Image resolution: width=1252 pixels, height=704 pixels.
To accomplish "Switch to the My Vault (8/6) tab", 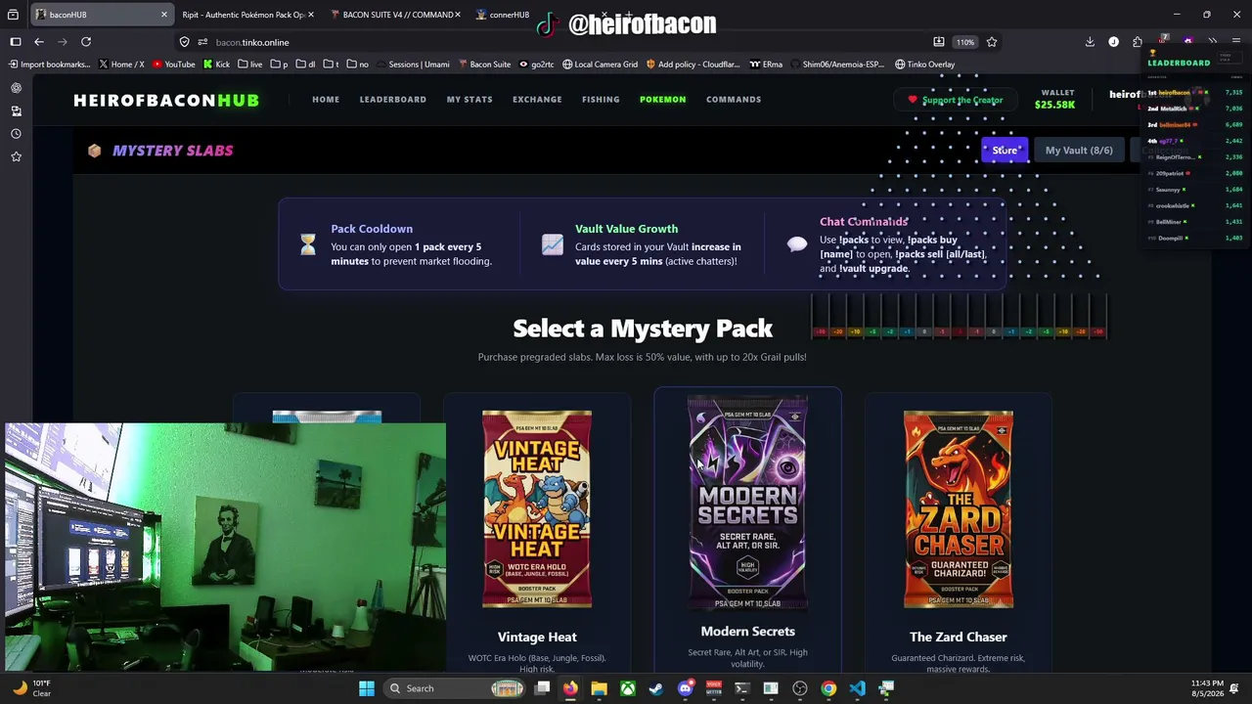I will pos(1079,151).
